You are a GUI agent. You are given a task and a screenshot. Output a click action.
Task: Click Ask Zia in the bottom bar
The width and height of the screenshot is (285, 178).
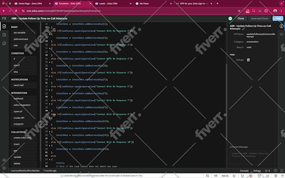225,175
